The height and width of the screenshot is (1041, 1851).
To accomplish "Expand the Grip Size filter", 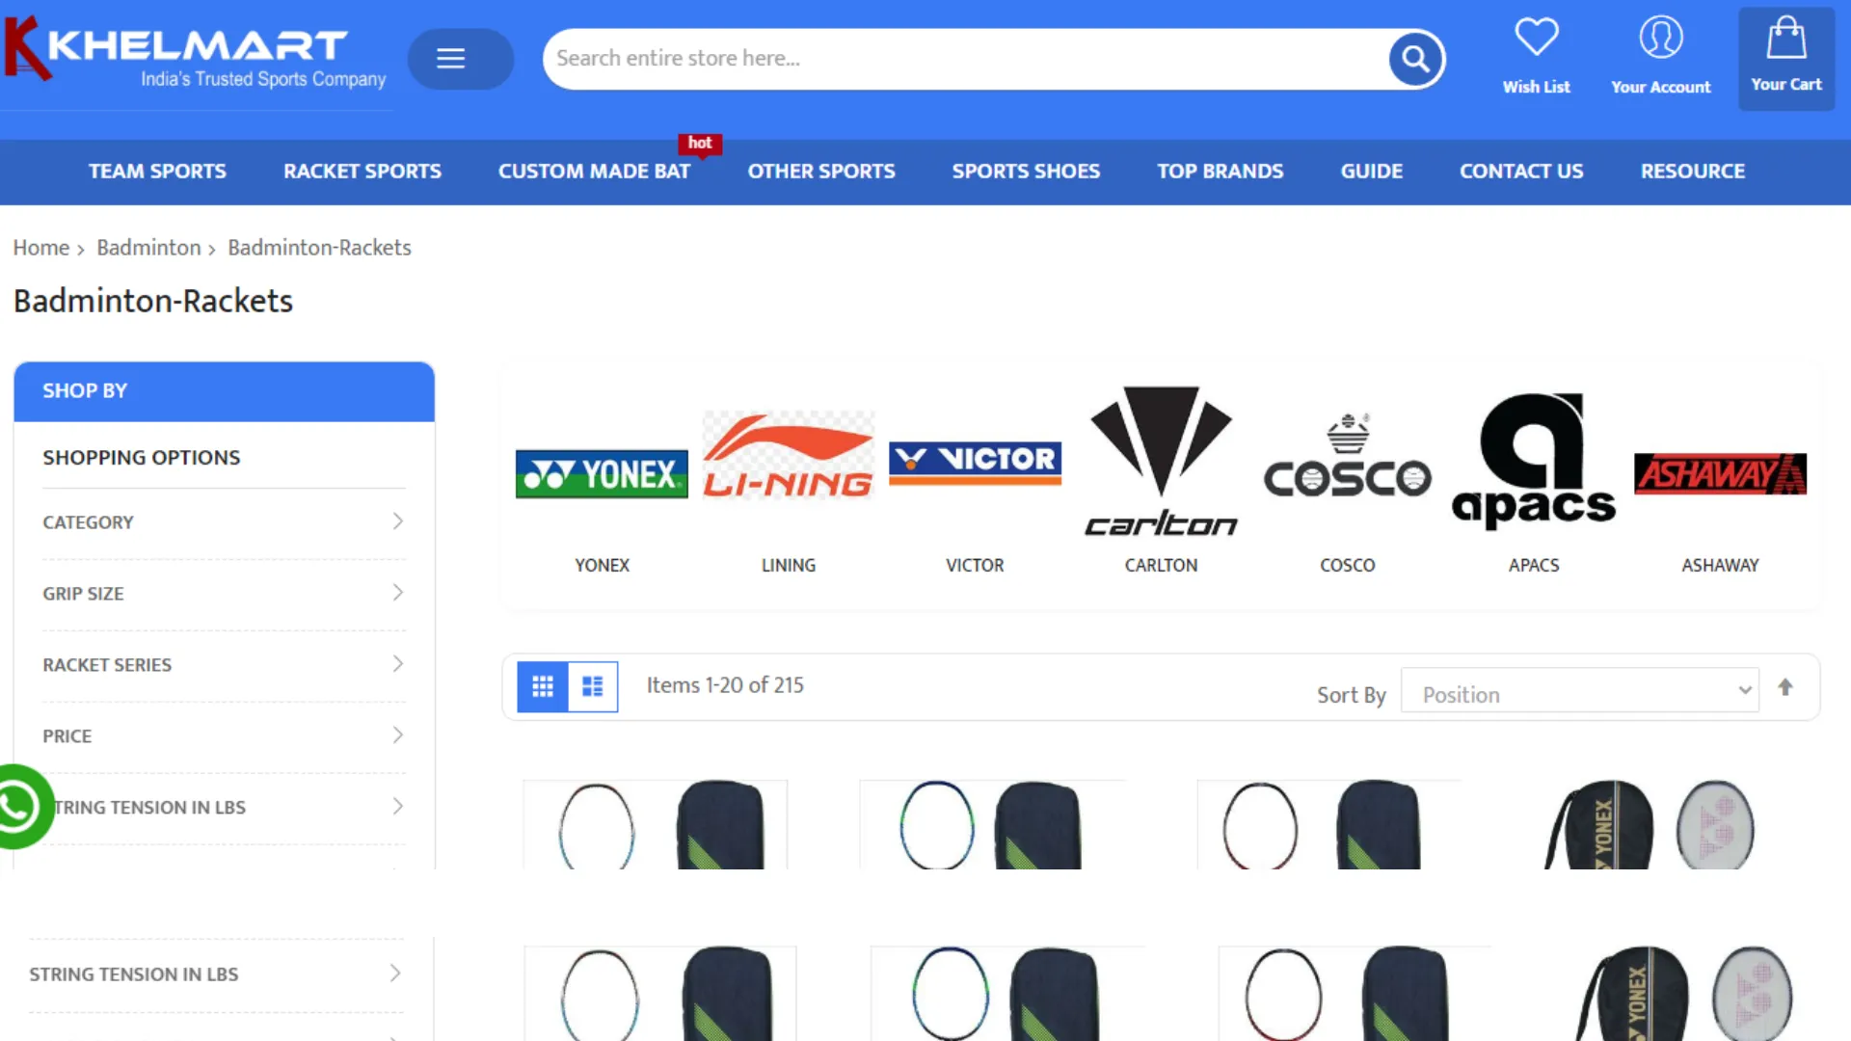I will (x=224, y=594).
